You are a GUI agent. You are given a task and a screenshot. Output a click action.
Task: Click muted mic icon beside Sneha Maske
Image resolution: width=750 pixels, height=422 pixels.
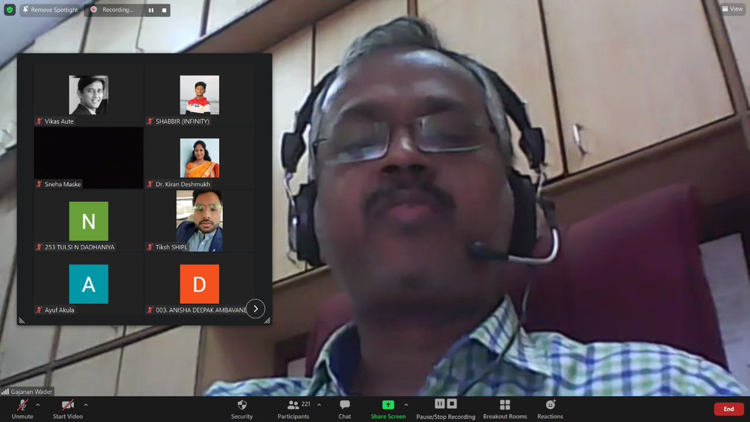[x=39, y=184]
